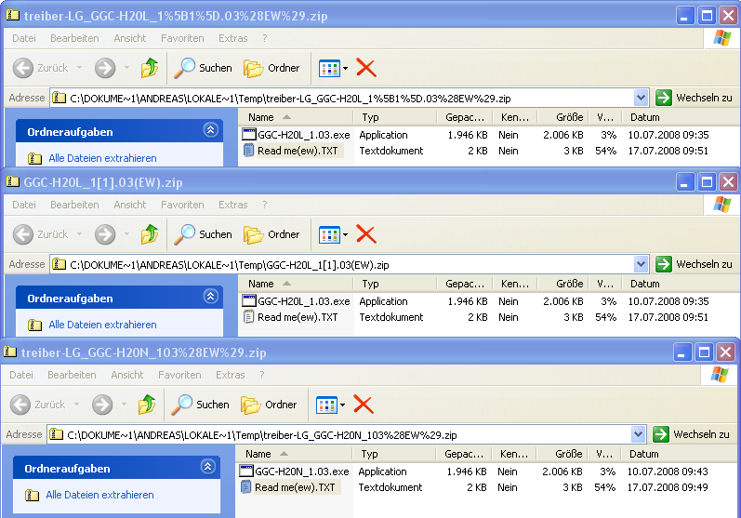
Task: Click red delete X in GGC-H20L_1[1].03(EW).zip window toolbar
Action: tap(366, 234)
